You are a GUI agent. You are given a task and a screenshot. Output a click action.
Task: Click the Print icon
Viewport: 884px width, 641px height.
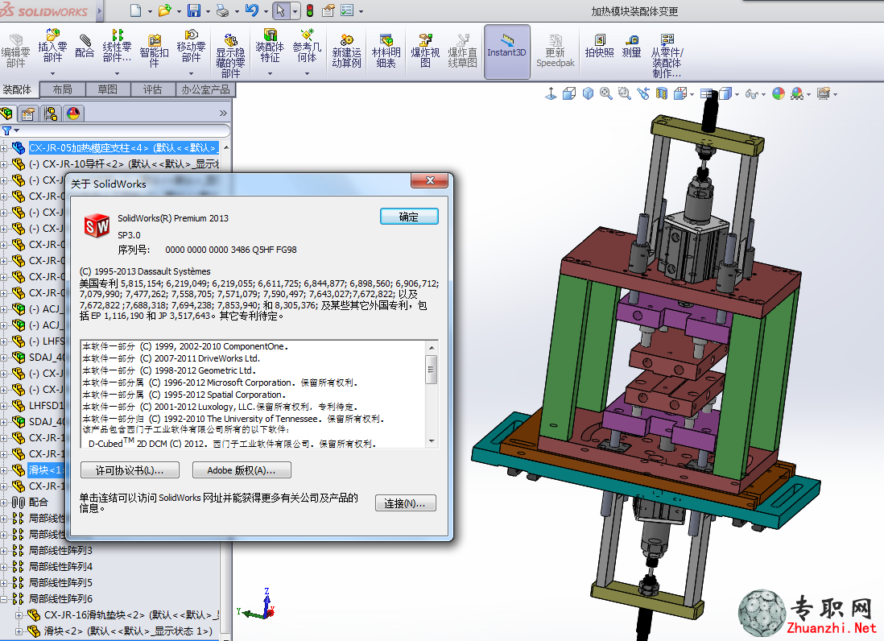click(223, 10)
